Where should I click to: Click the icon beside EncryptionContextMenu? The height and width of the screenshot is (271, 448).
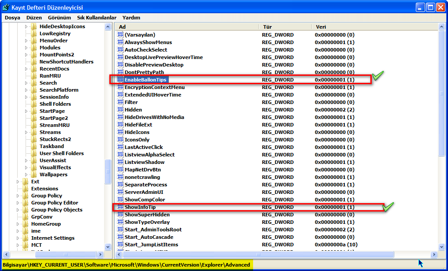(120, 87)
